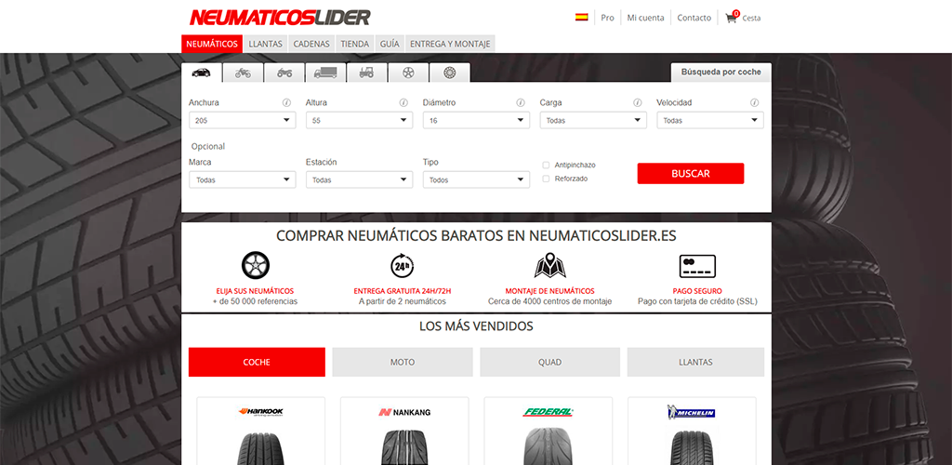Click the Hankook brand logo

[x=260, y=412]
